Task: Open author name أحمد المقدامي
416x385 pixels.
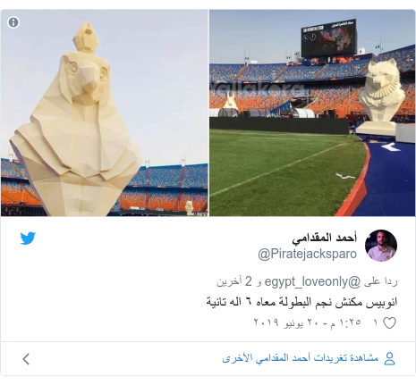Action: tap(325, 239)
